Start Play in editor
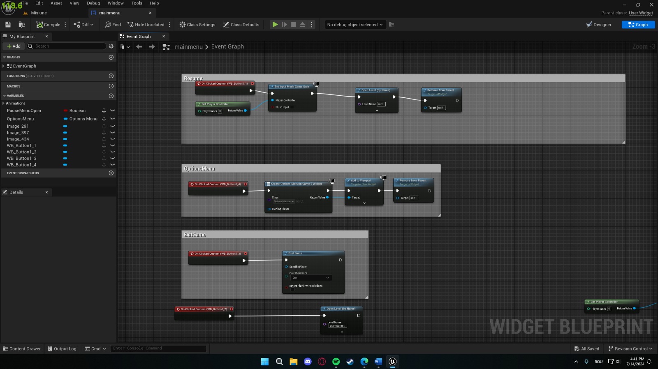Screen dimensions: 658x369 point(275,25)
